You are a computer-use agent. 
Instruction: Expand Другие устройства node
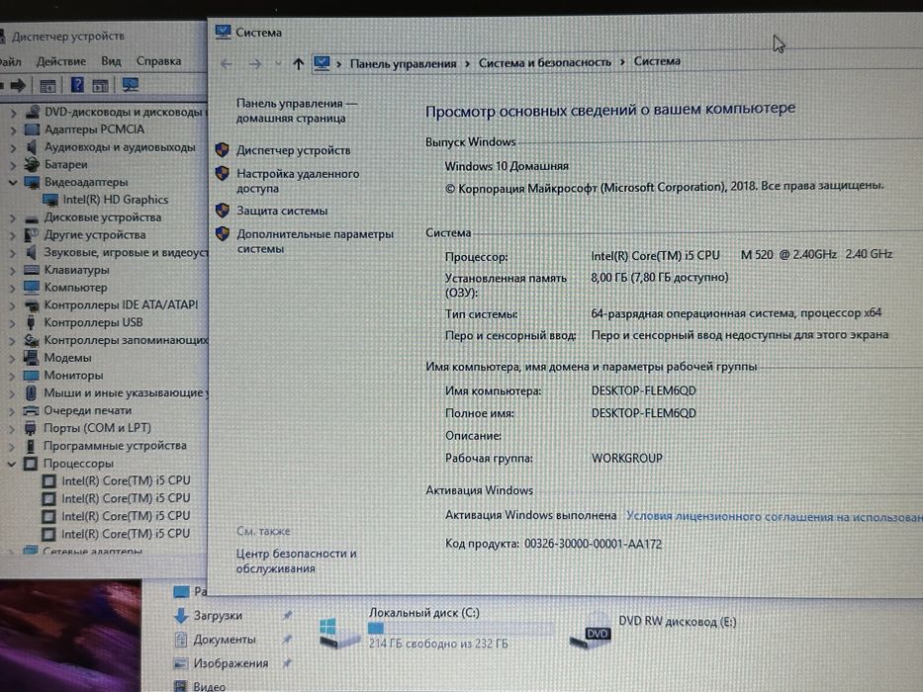tap(13, 235)
